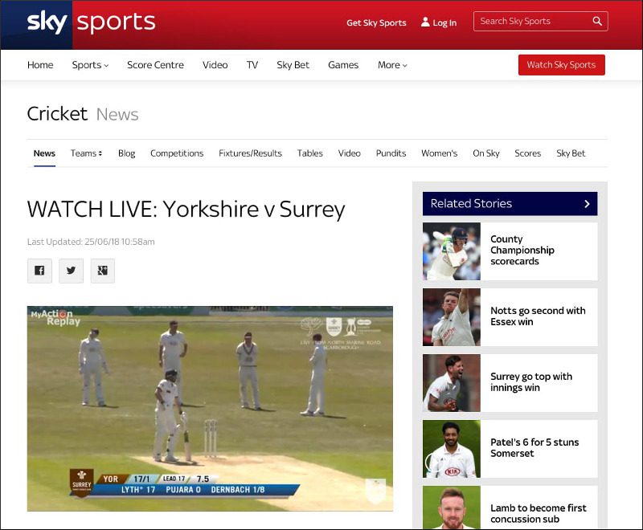Expand the More dropdown menu
The height and width of the screenshot is (530, 643).
click(x=392, y=65)
